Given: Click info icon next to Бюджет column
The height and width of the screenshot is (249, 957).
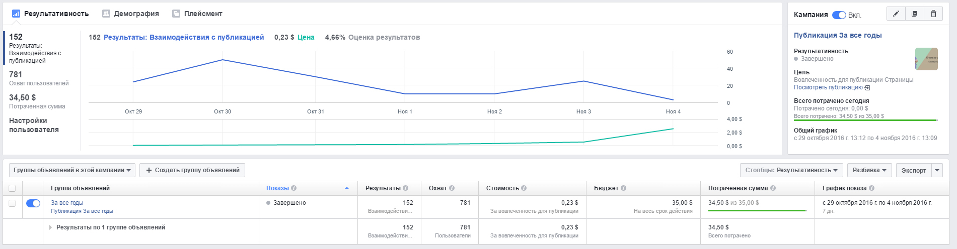Looking at the screenshot, I should [624, 188].
